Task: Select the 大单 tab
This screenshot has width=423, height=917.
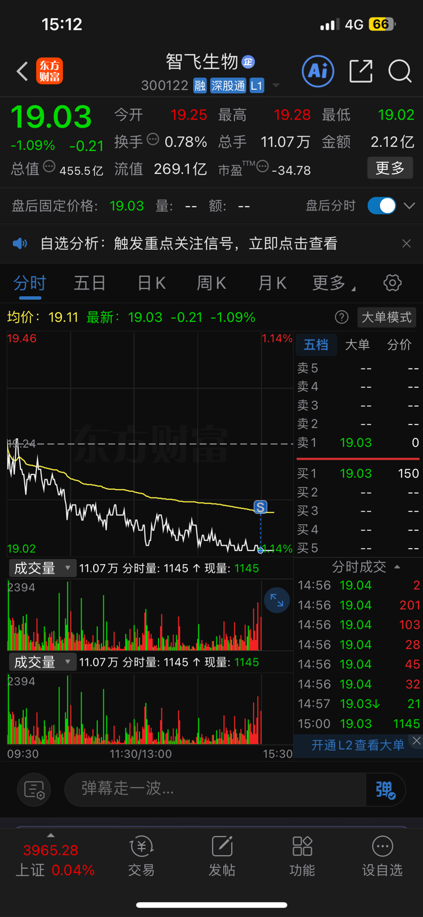Action: (x=357, y=345)
